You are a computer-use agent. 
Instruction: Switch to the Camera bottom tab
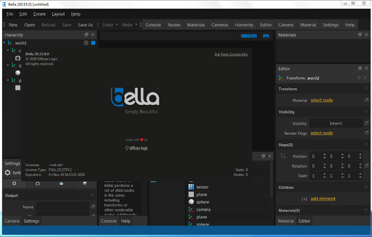(12, 221)
